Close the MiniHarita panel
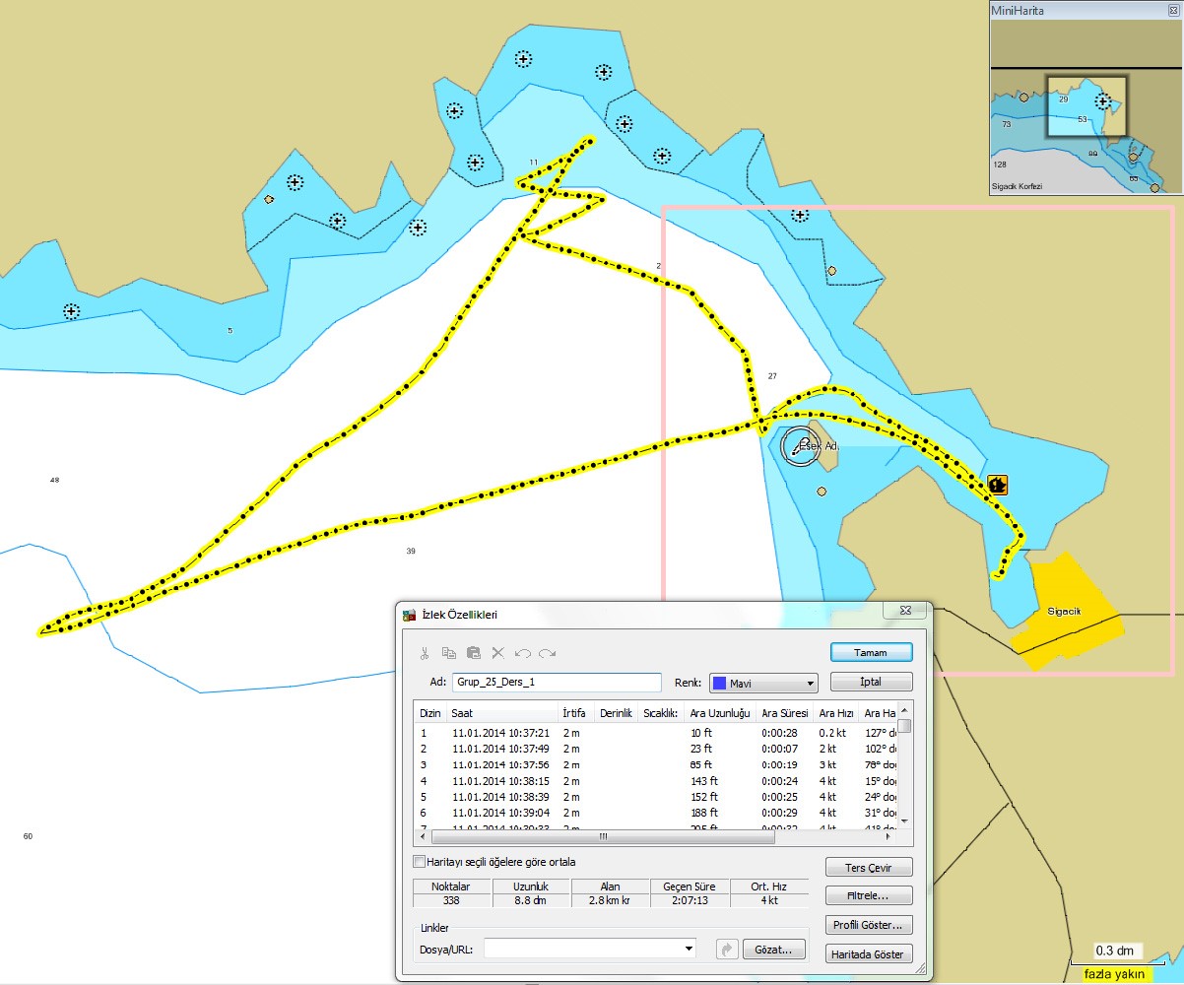This screenshot has height=985, width=1184. tap(1172, 10)
